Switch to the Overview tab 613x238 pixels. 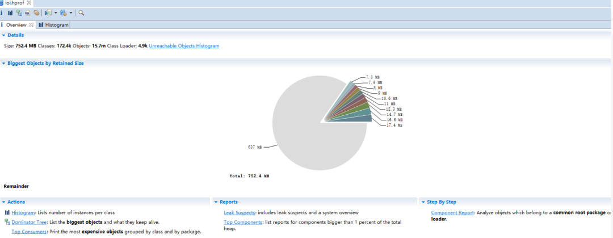(16, 24)
